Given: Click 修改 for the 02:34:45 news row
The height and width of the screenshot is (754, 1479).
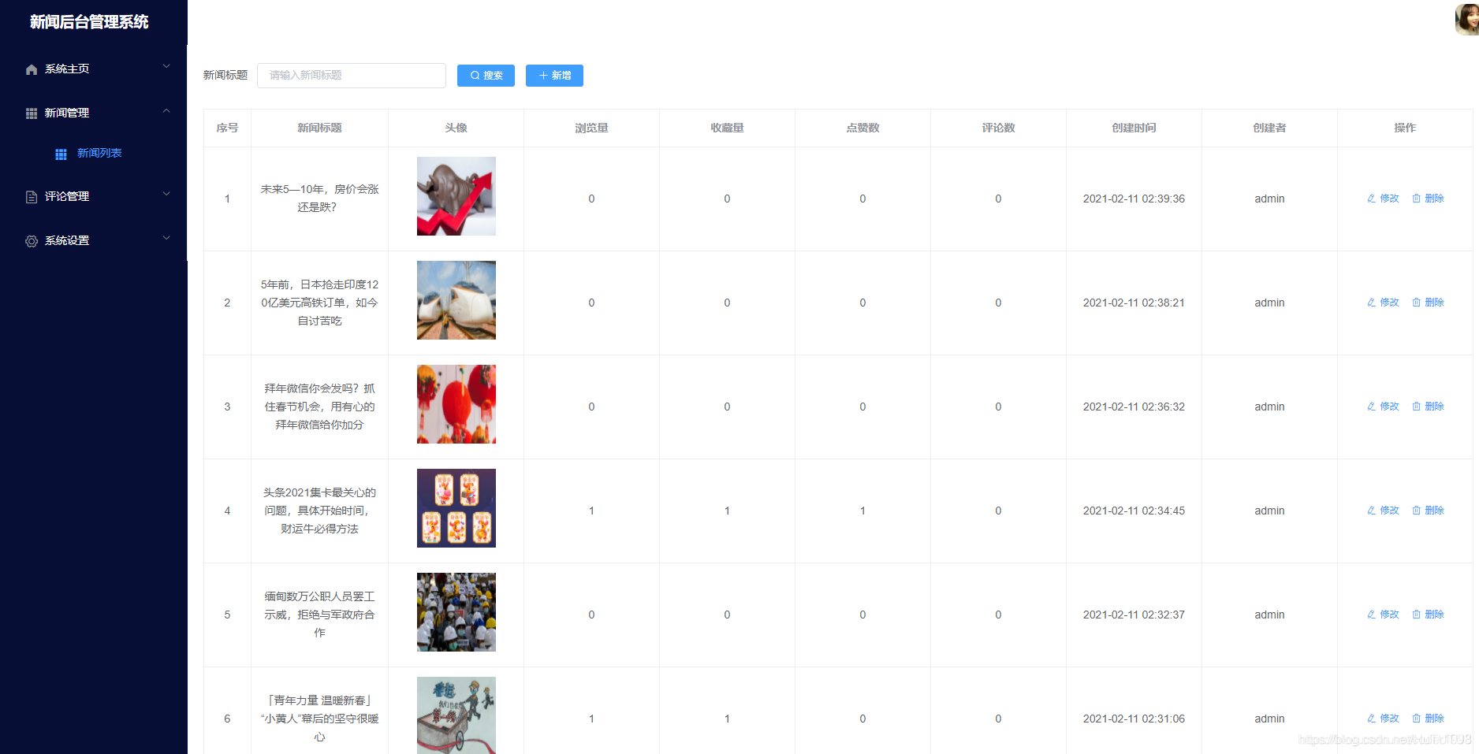Looking at the screenshot, I should pyautogui.click(x=1383, y=511).
